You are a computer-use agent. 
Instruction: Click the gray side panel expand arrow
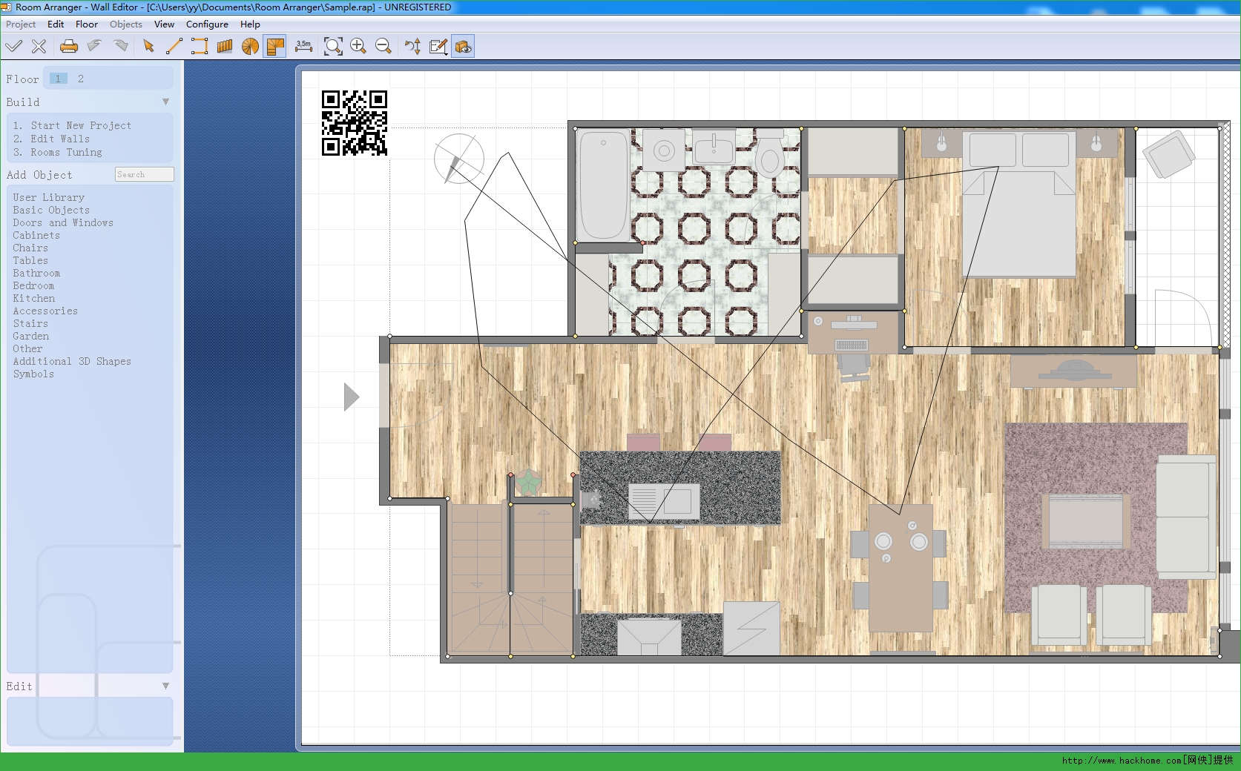coord(352,397)
